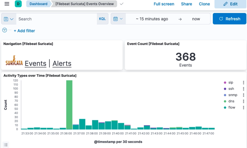Click the flow legend color dot
The image size is (247, 148).
click(225, 107)
